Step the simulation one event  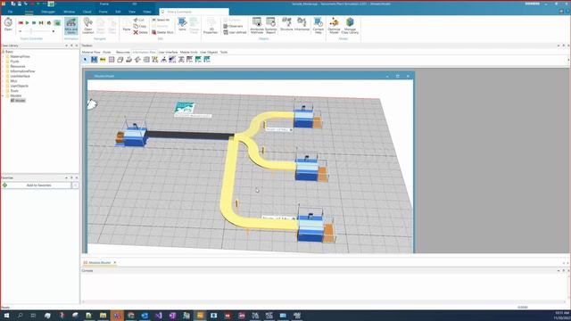click(x=41, y=23)
